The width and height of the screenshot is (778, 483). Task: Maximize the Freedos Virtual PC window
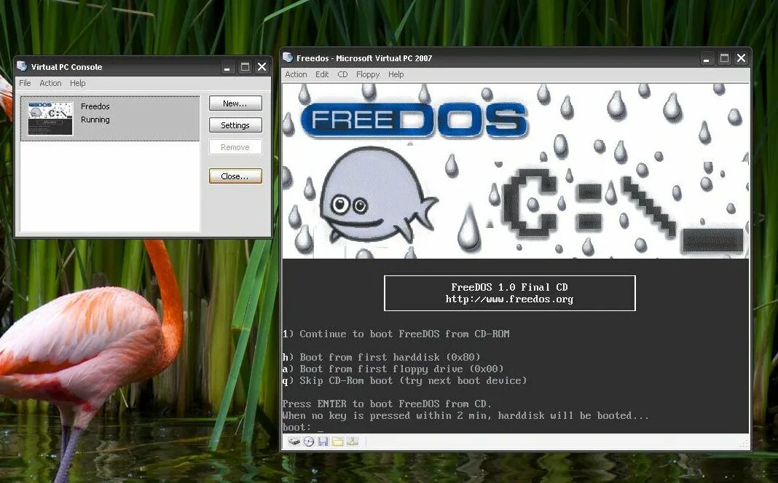click(724, 58)
